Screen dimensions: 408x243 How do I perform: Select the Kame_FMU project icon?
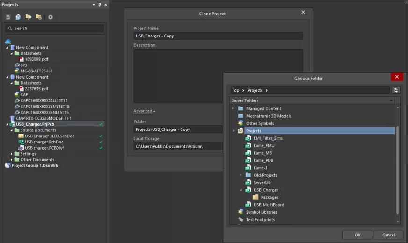coord(248,146)
